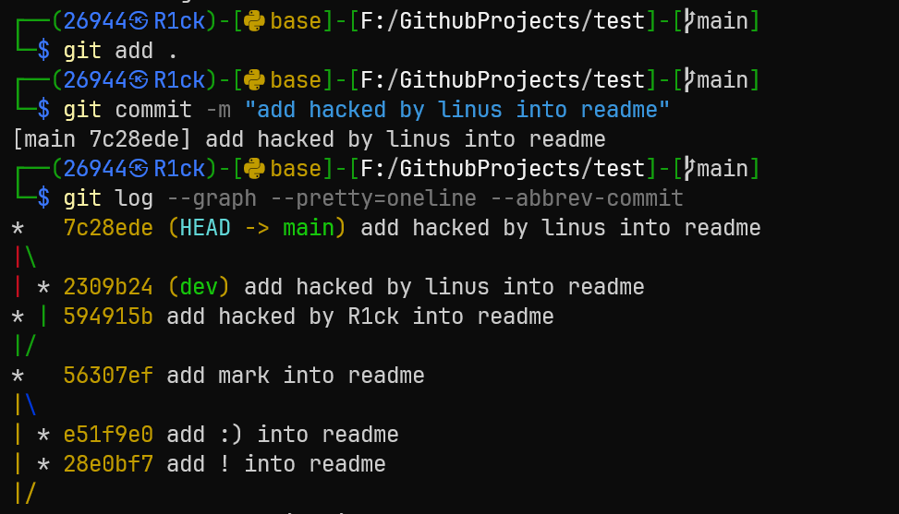Image resolution: width=899 pixels, height=514 pixels.
Task: Click the git branch icon in the topmost prompt
Action: [686, 20]
